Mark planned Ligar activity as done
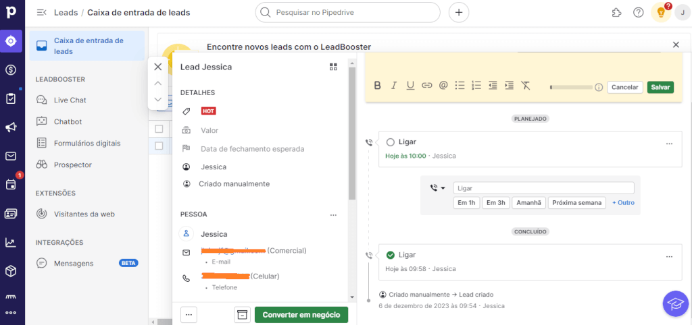 390,142
